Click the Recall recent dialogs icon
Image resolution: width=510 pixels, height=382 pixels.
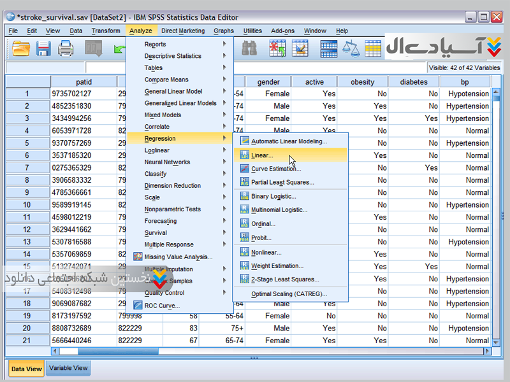point(94,48)
